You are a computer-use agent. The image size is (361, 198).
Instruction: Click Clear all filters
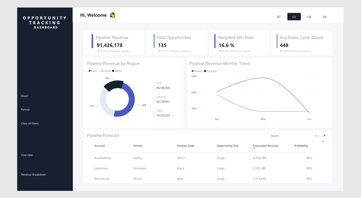tap(30, 124)
